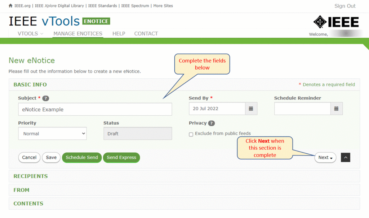369x218 pixels.
Task: Enable Exclude from public feeds
Action: pos(191,134)
